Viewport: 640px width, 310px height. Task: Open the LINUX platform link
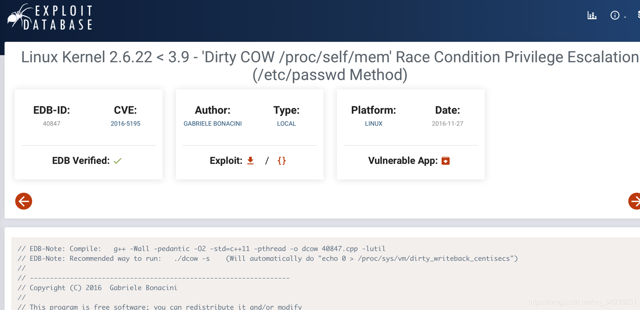[x=374, y=123]
